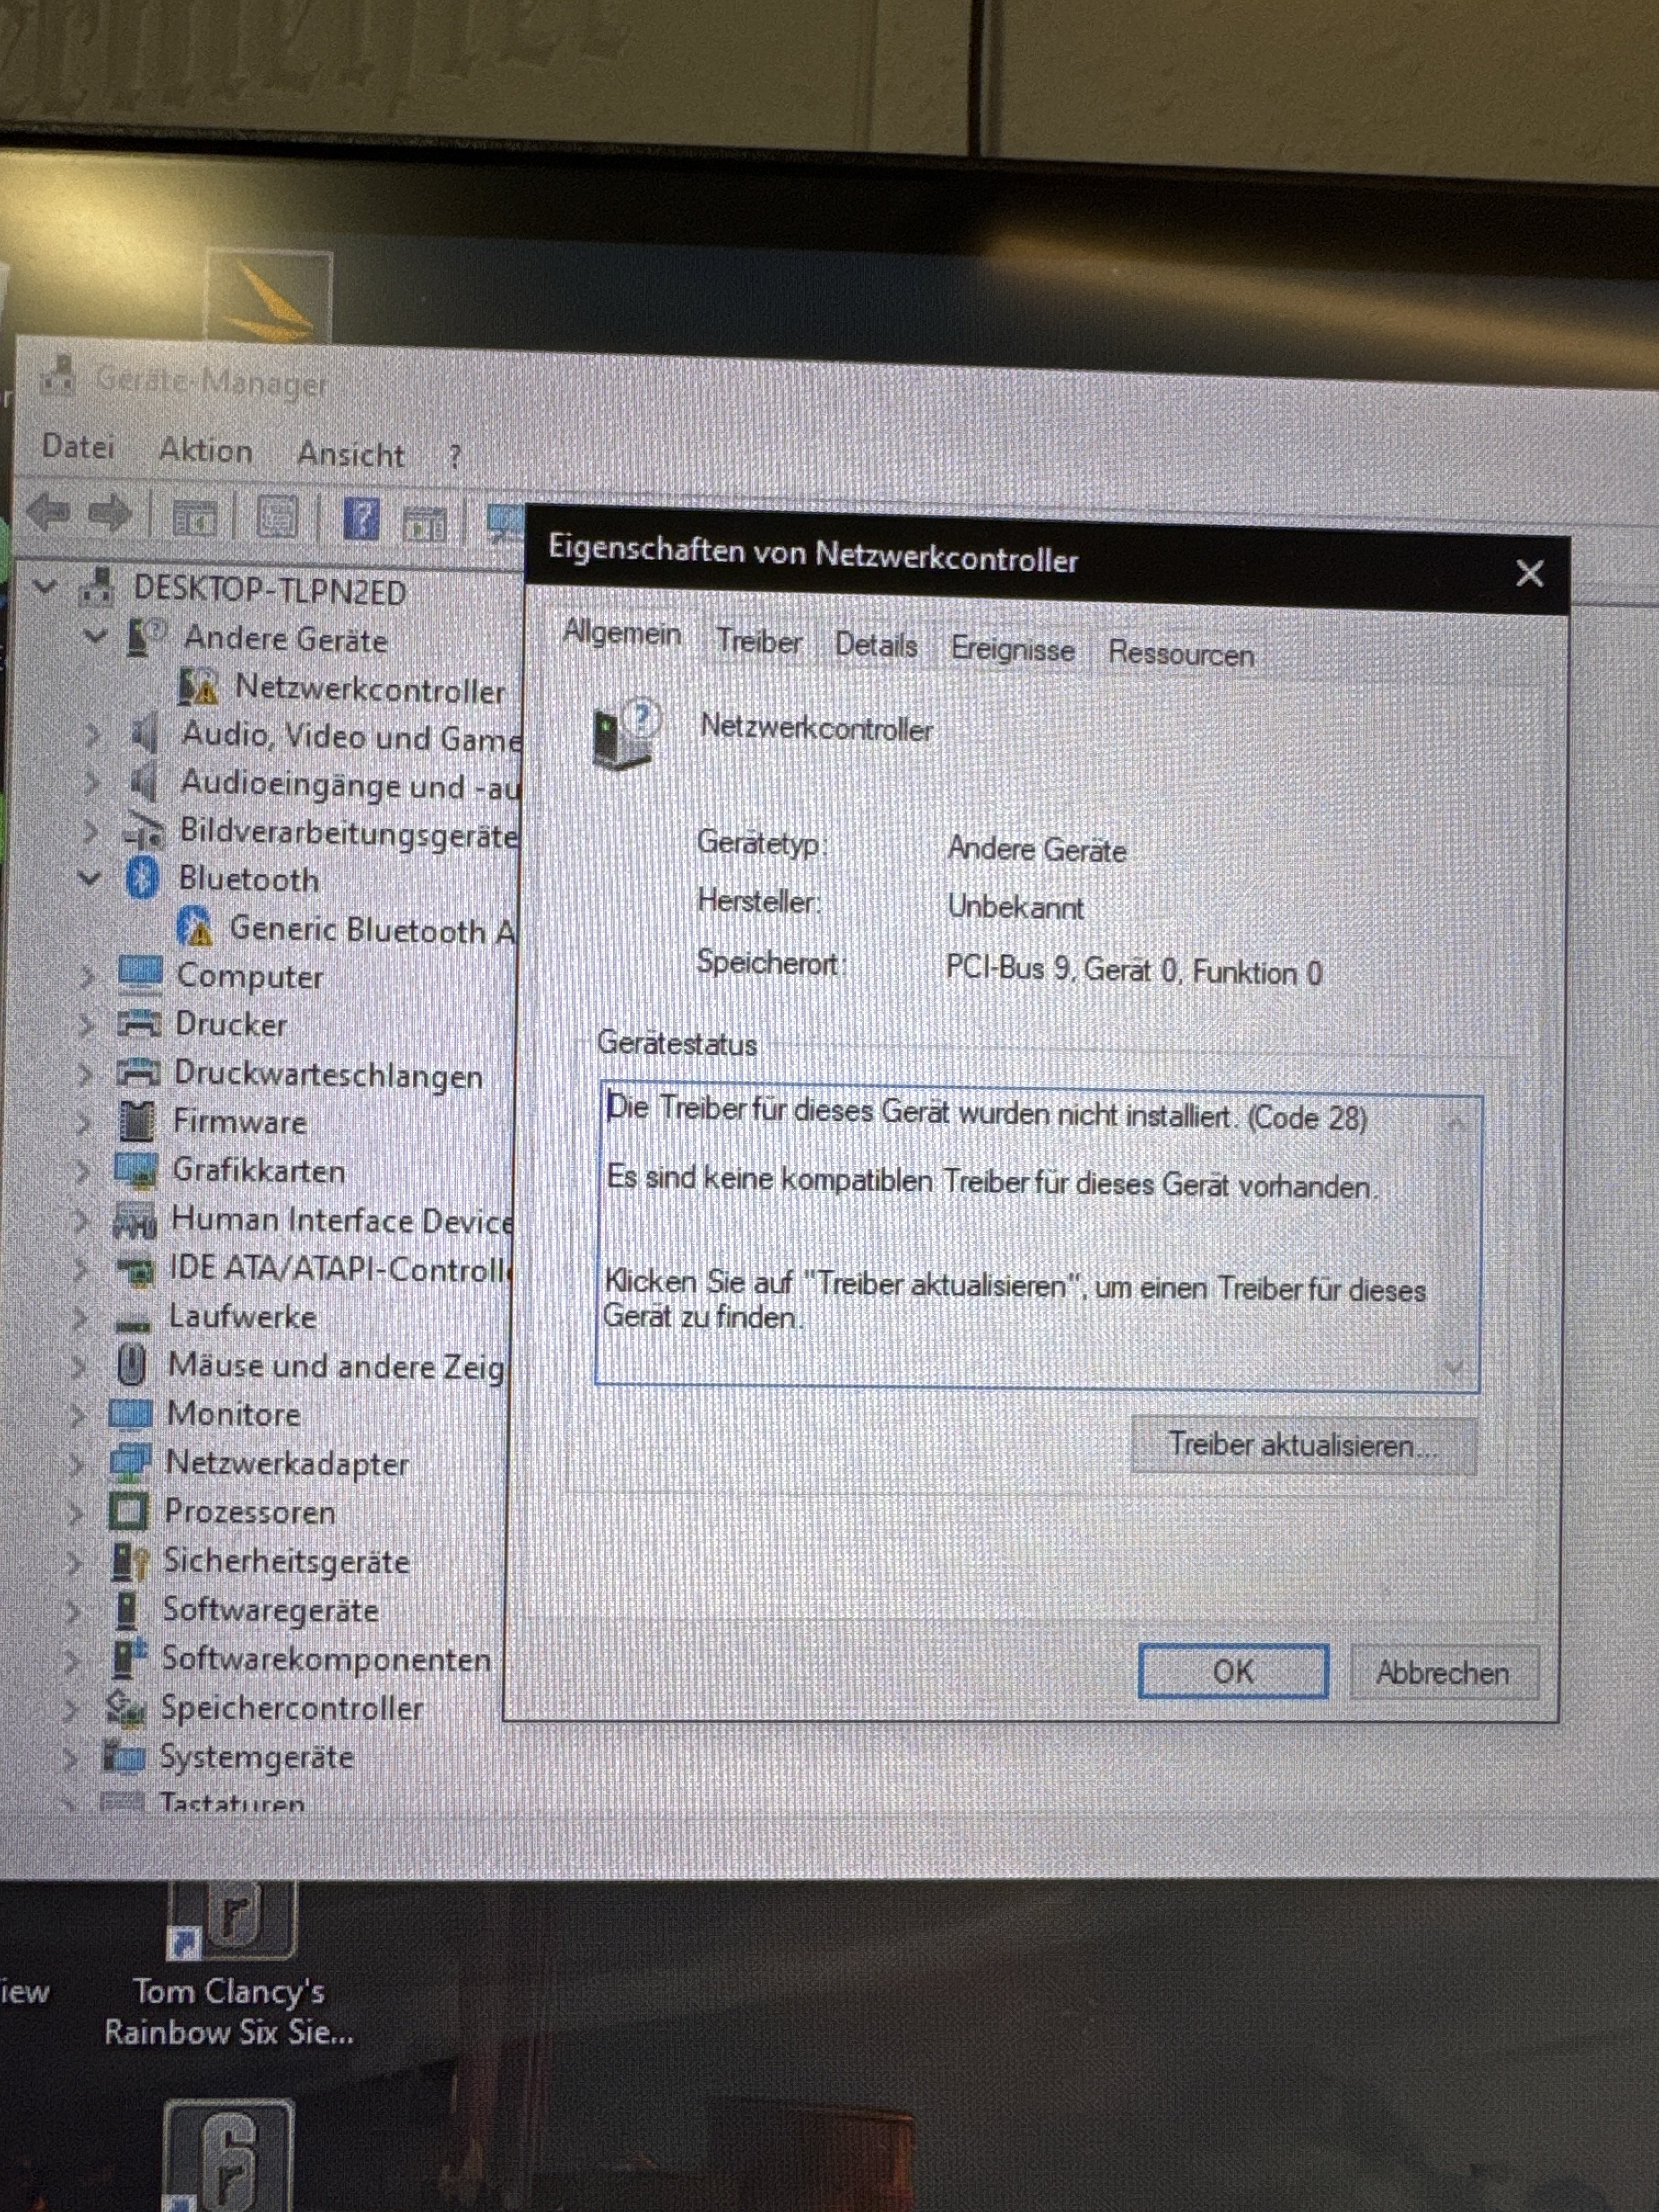Open the Details tab
This screenshot has height=2212, width=1659.
875,645
